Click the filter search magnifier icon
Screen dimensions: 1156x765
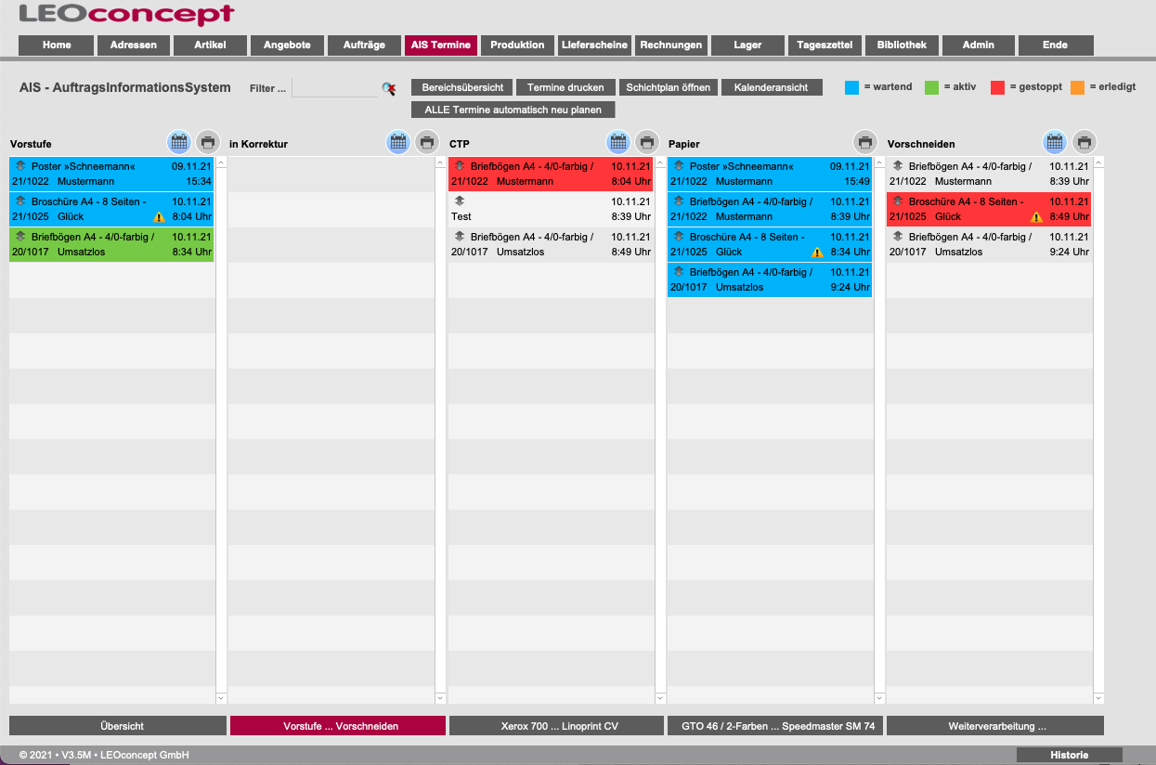click(388, 88)
